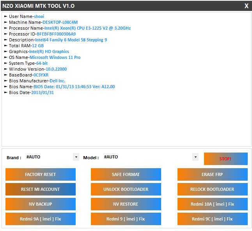Expand the Model dropdown arrow

(195, 157)
